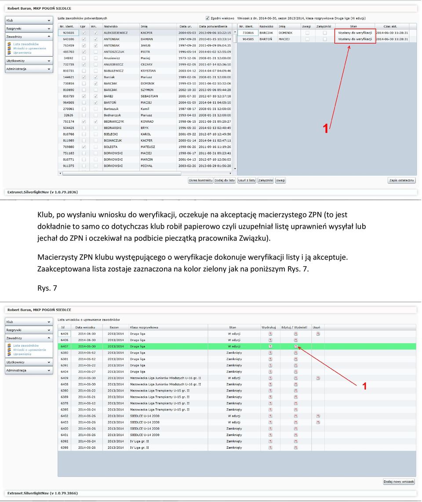
Task: Click the player list scroll-down arrow
Action: pos(235,169)
